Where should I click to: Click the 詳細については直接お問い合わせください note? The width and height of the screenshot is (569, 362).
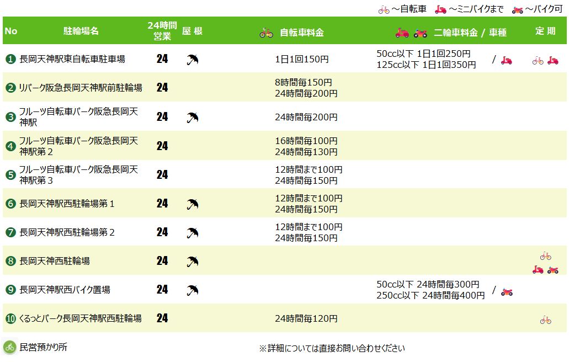point(332,348)
